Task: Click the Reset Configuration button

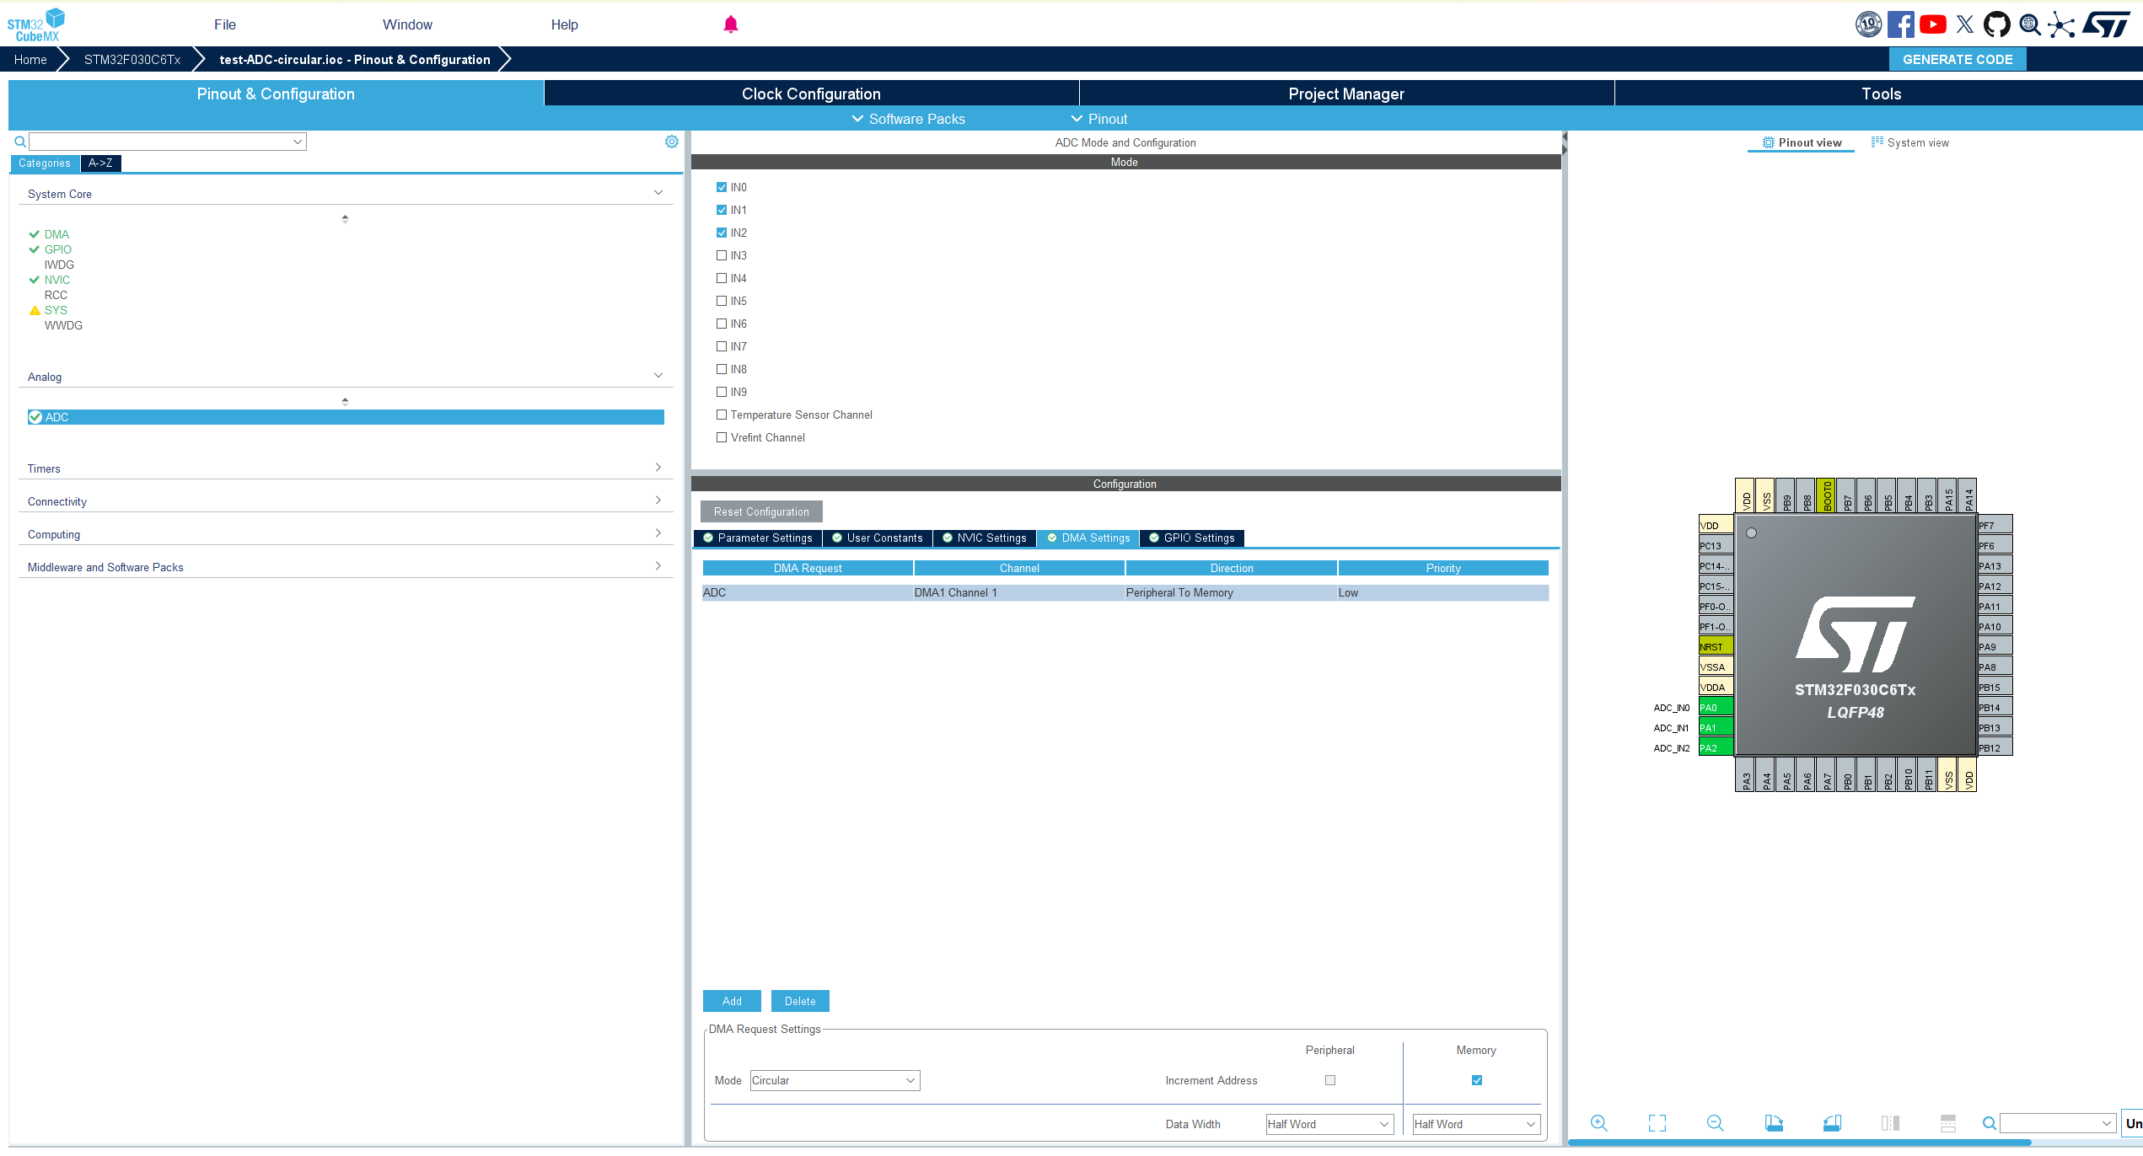Action: 761,511
